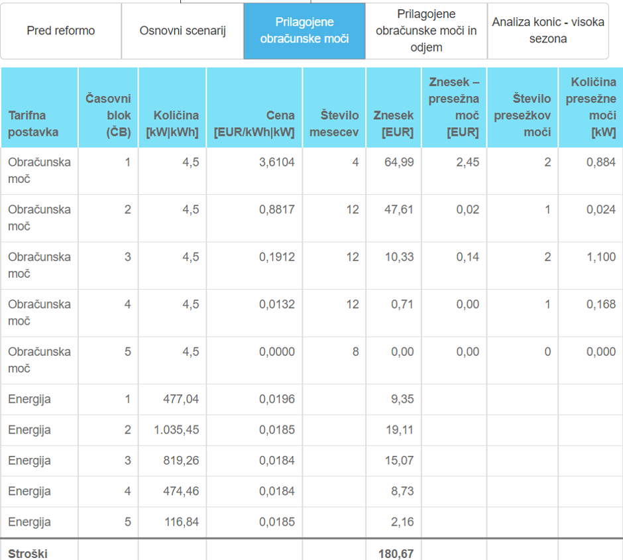
Task: Open Prilagojene obračunske moči in odjem tab
Action: pyautogui.click(x=426, y=31)
